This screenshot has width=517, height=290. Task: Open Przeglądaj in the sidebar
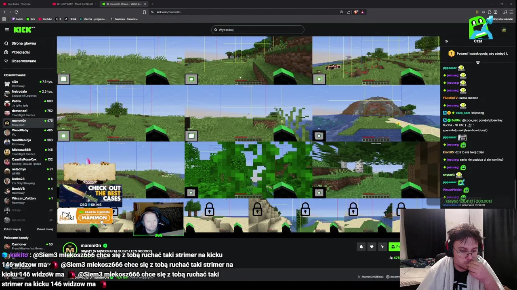click(x=17, y=52)
